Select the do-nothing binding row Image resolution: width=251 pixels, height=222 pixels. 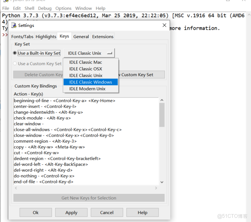tap(86, 176)
